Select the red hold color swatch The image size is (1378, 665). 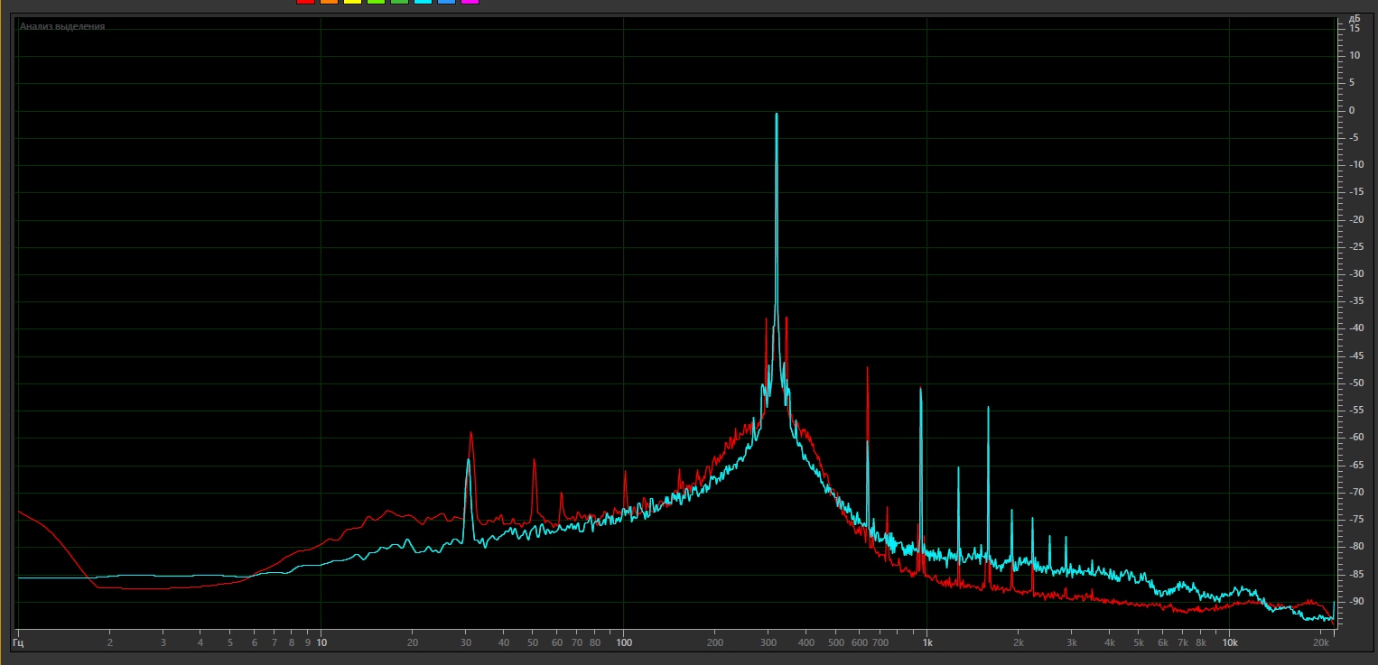click(305, 2)
